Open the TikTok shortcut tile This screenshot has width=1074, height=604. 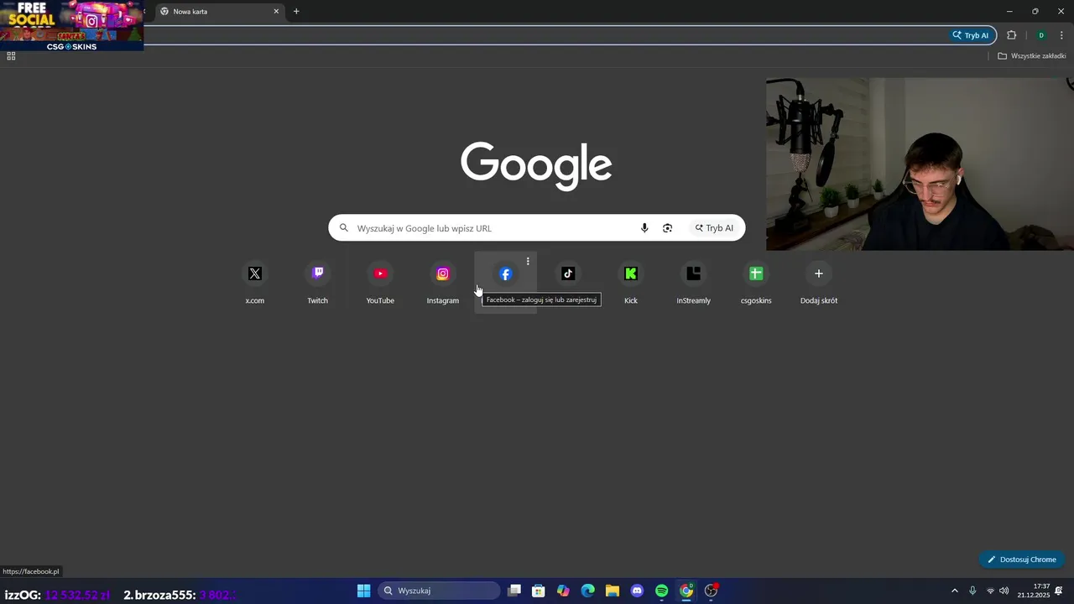click(x=568, y=273)
